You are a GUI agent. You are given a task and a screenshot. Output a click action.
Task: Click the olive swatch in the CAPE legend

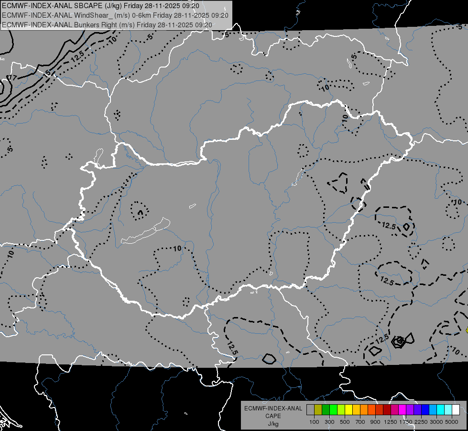tap(318, 410)
